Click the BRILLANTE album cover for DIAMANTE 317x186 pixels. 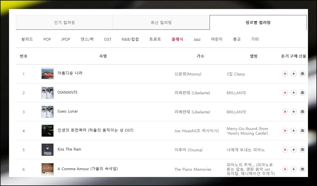(47, 93)
